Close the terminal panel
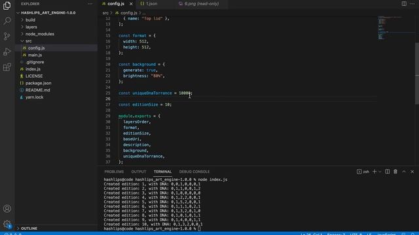This screenshot has height=235, width=419. pyautogui.click(x=412, y=172)
